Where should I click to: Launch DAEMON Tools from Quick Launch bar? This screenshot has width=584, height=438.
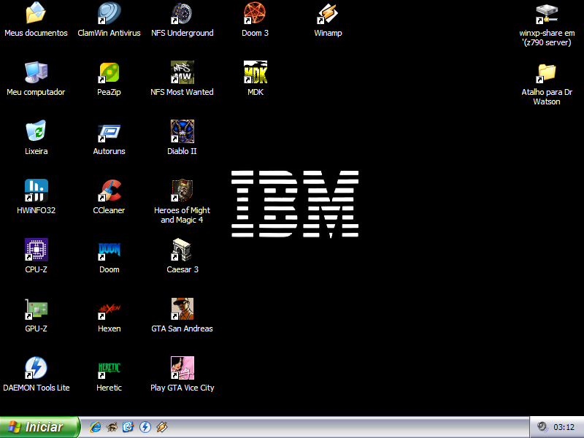145,427
